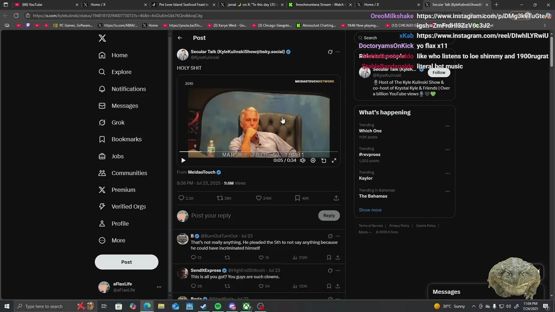
Task: Open the Explore page
Action: coord(115,72)
